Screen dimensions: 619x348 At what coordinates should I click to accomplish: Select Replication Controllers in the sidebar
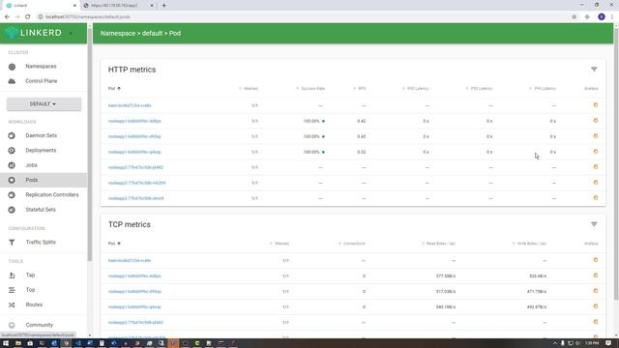point(44,195)
